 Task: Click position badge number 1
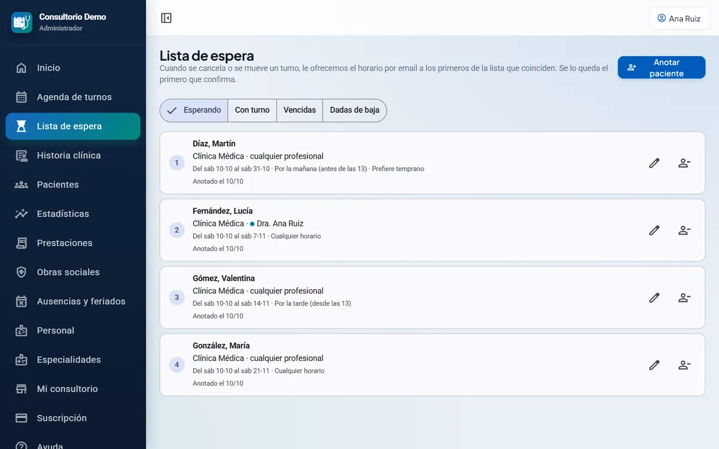(x=177, y=163)
